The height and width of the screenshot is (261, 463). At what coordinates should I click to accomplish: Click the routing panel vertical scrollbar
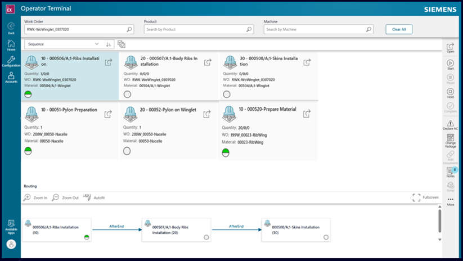(439, 220)
